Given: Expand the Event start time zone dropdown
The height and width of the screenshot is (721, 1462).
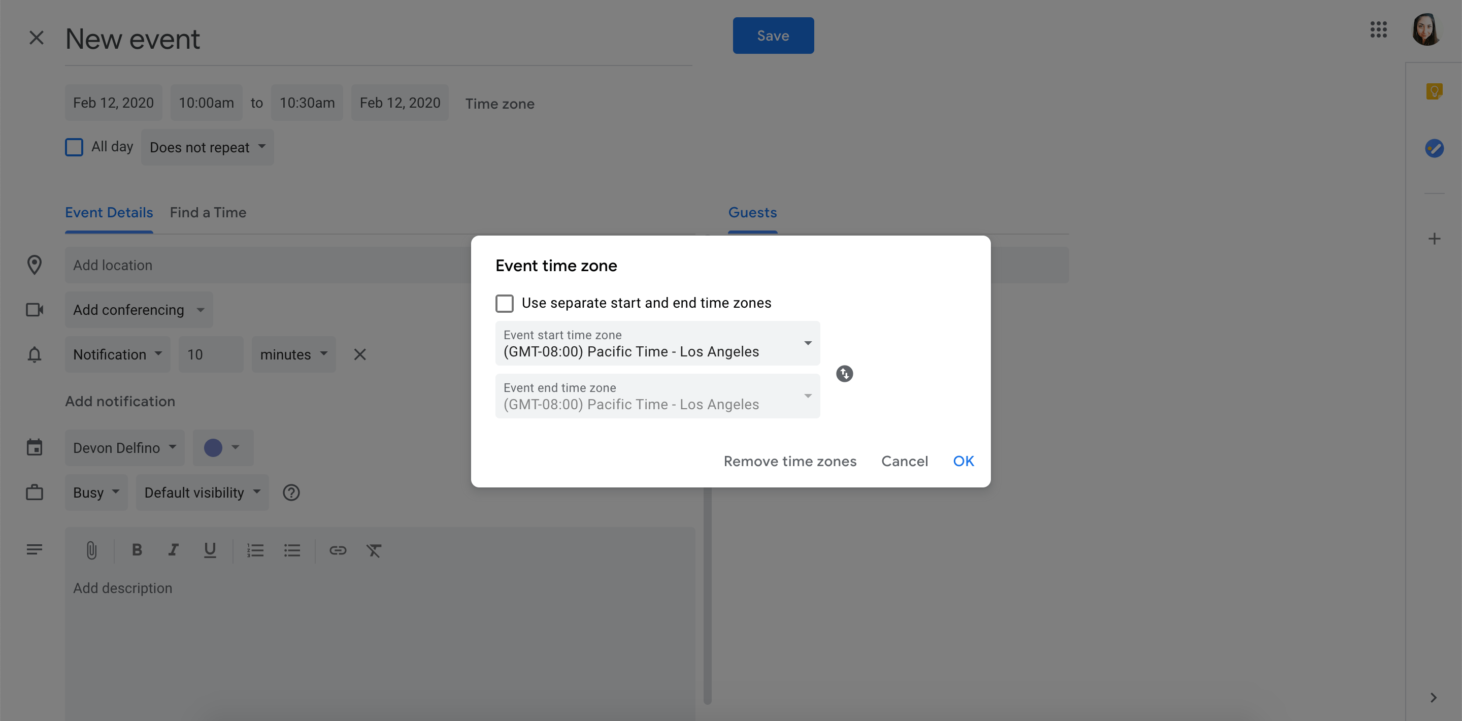Looking at the screenshot, I should 657,343.
